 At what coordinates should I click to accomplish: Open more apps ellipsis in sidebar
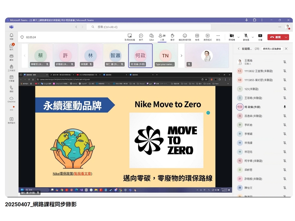pyautogui.click(x=12, y=110)
